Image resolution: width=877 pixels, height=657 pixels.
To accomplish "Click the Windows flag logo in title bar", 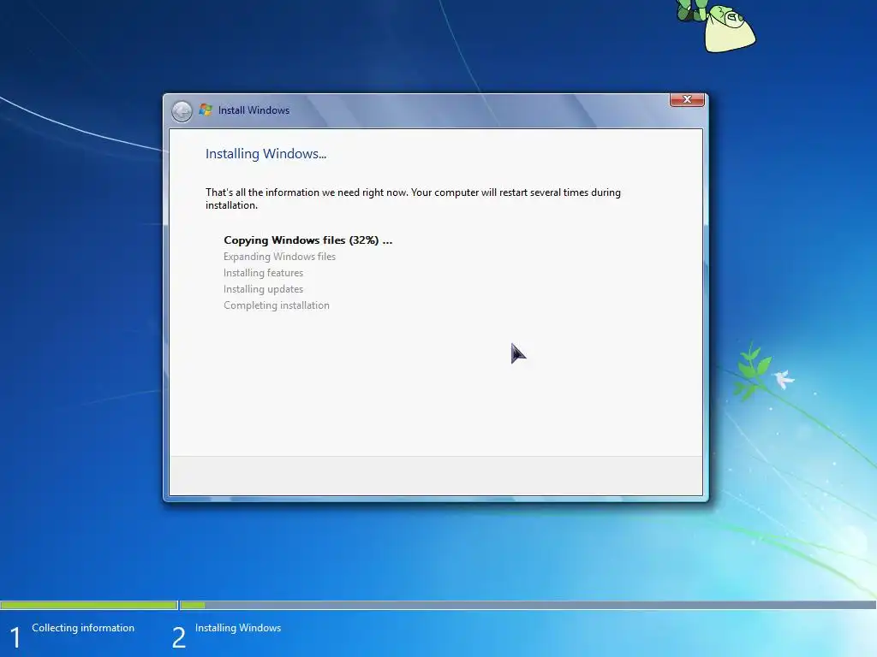I will pos(206,110).
